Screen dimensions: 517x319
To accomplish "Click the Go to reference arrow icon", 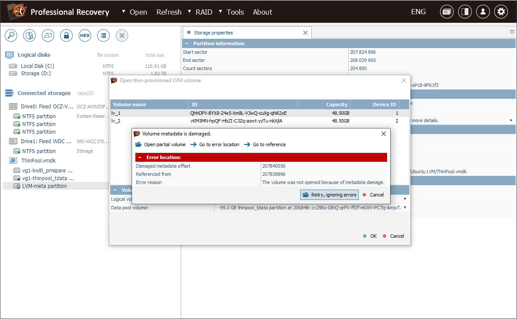I will [247, 144].
